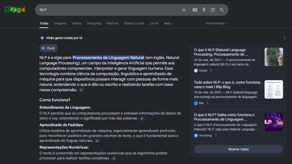Open the on-screen keyboard icon
Viewport: 292px width, 164px height.
click(195, 10)
